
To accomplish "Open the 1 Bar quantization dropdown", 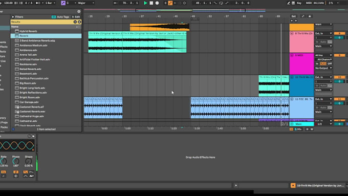I will (x=50, y=3).
